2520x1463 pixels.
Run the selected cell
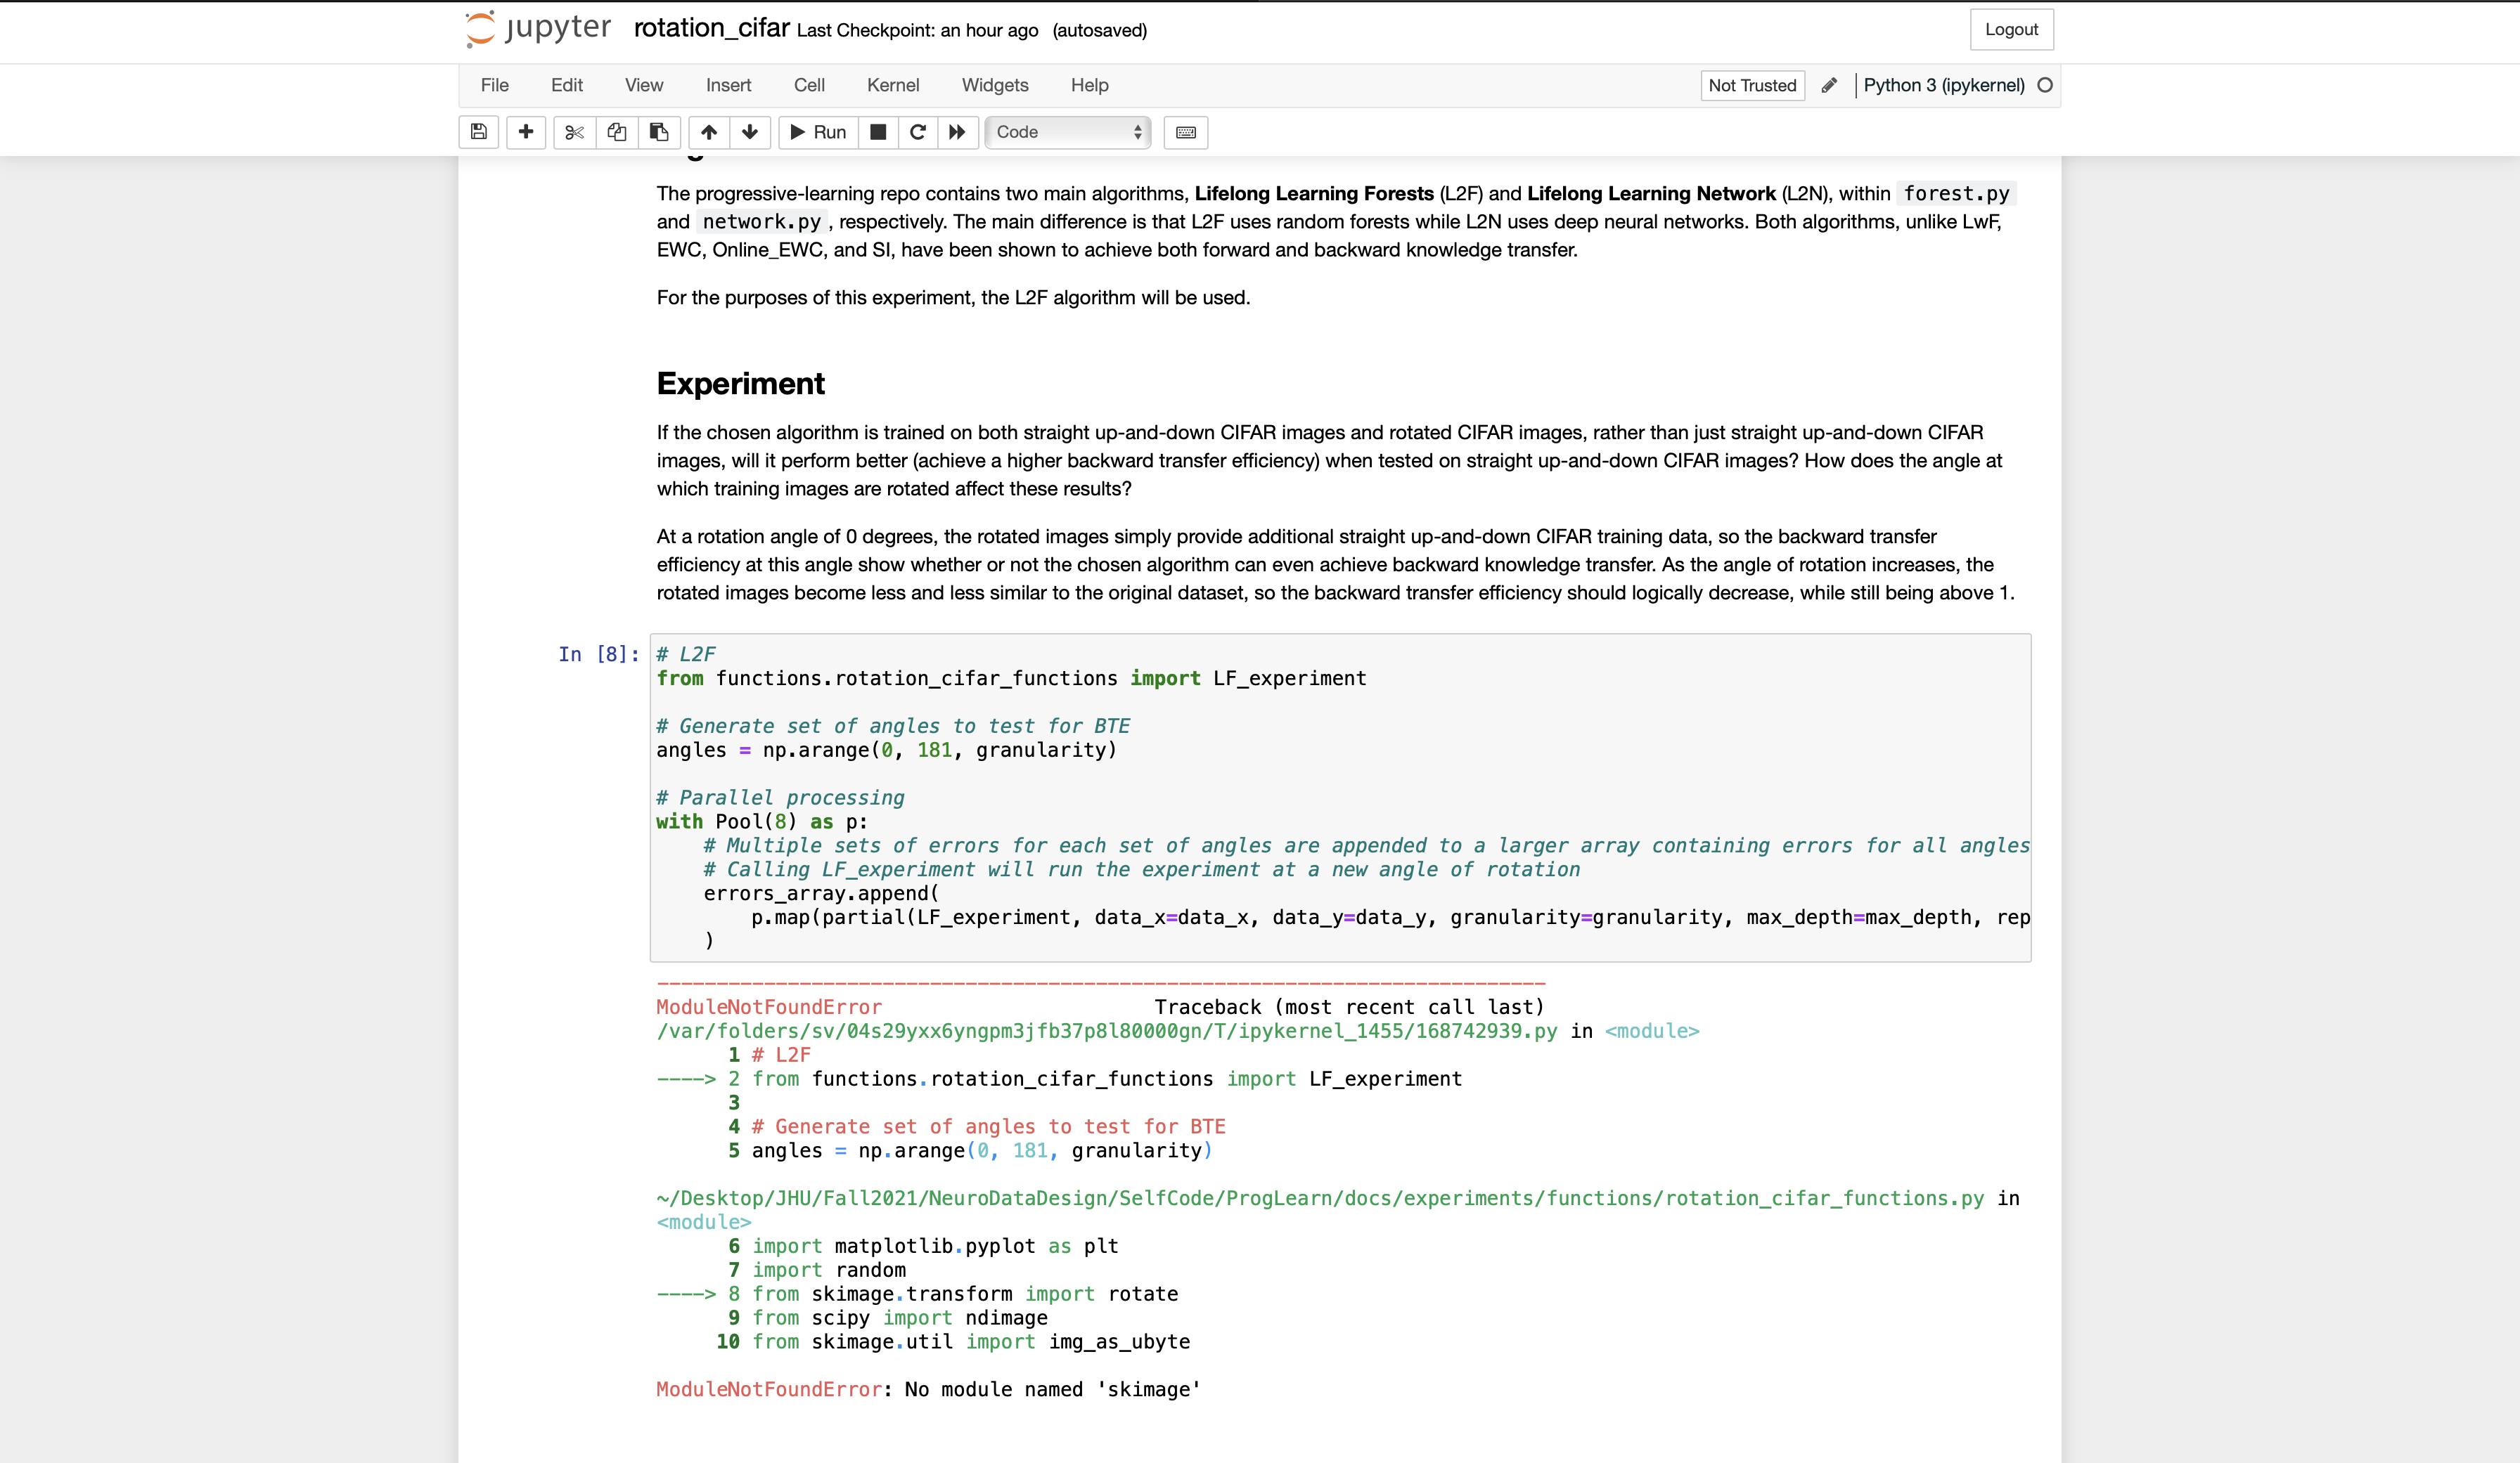[x=816, y=132]
